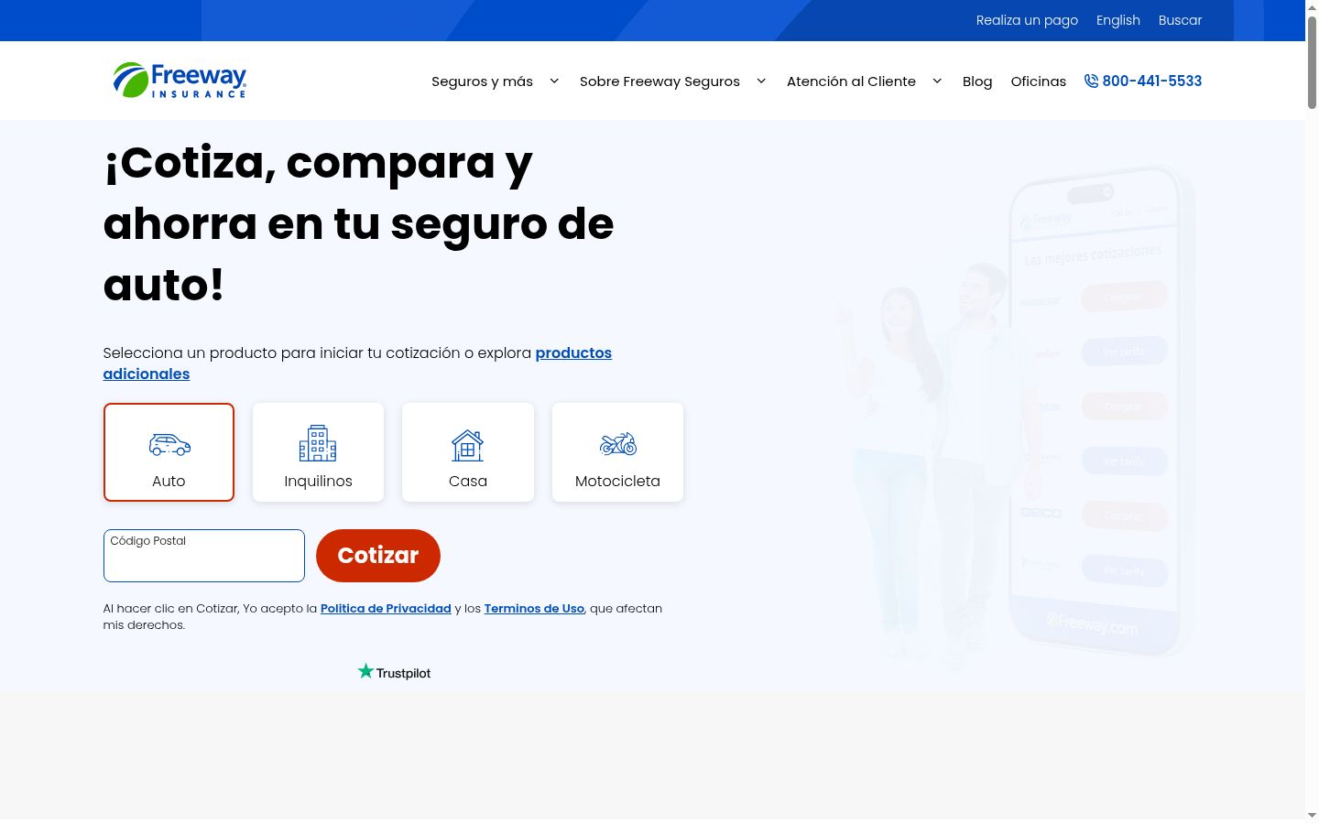Click the page vertical scrollbar thumb

(x=1312, y=62)
